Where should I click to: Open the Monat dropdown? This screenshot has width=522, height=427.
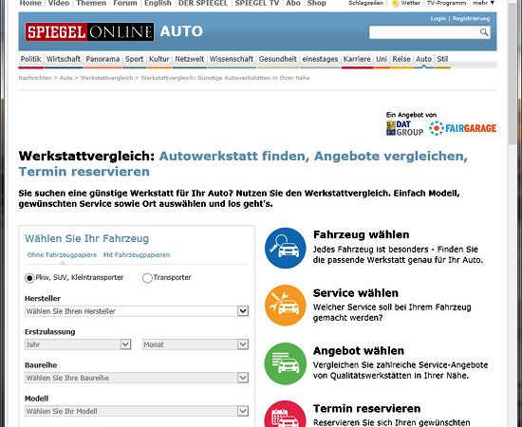coord(196,344)
